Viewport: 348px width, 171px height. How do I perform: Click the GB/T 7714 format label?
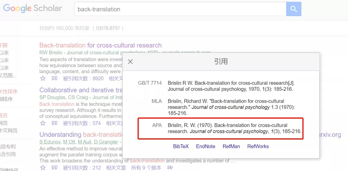pos(150,83)
